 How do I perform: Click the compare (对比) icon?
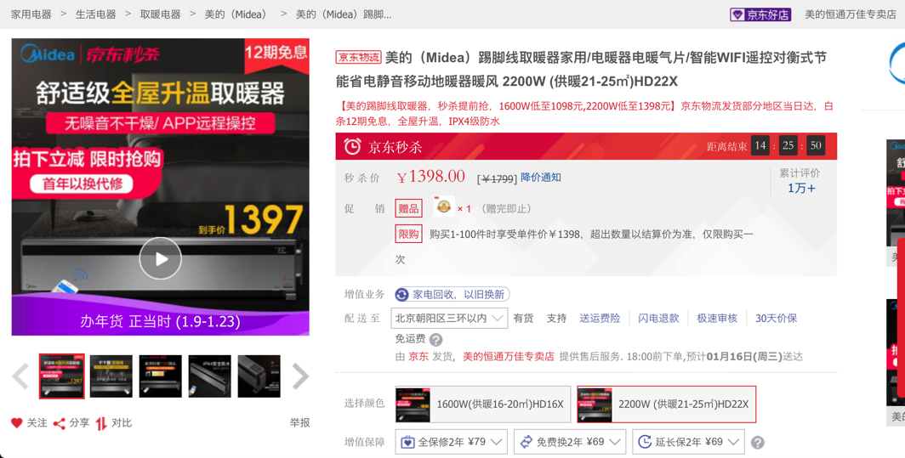coord(101,423)
